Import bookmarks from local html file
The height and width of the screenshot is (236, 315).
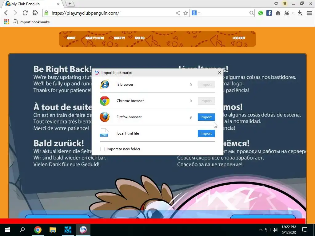[206, 133]
